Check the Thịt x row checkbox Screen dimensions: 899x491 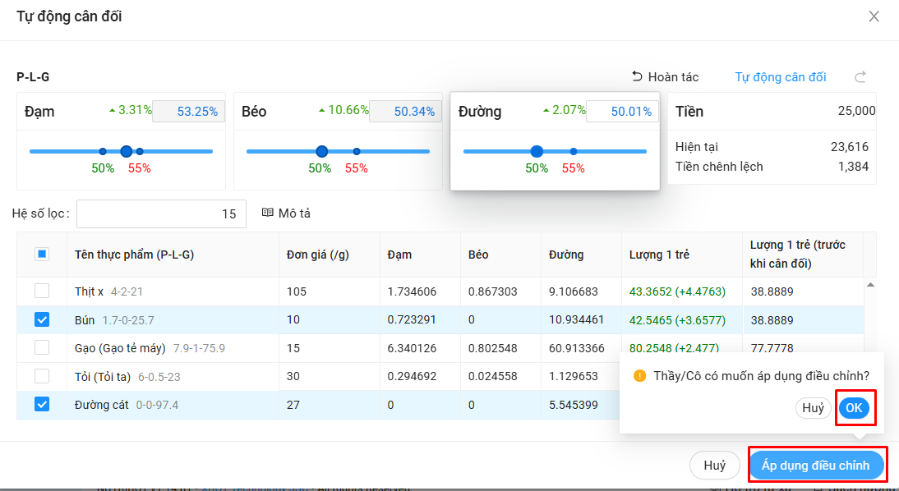(42, 291)
